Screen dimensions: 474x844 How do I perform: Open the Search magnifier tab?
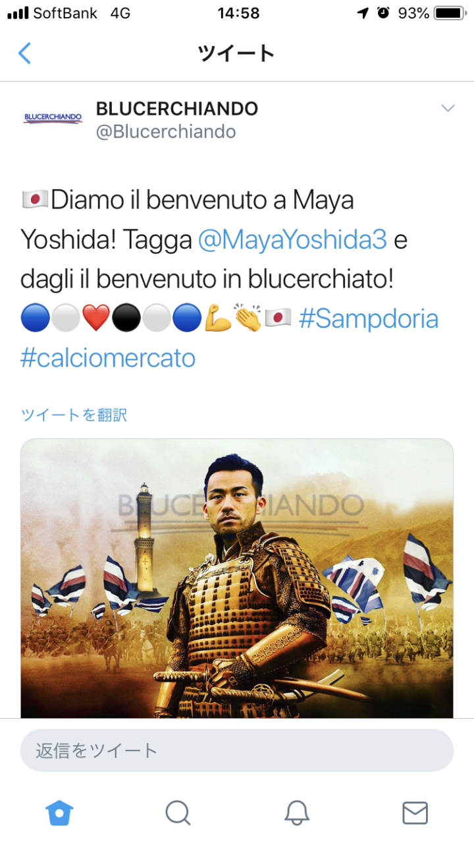coord(178,813)
